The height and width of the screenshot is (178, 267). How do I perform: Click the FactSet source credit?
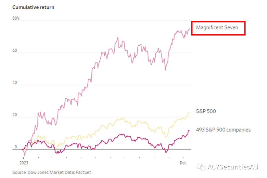pos(83,173)
